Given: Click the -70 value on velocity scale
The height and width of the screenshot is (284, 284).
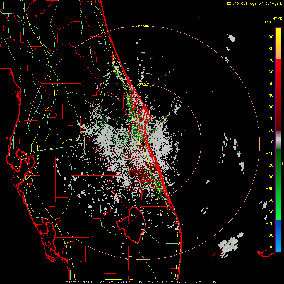Looking at the screenshot, I should coord(270,224).
